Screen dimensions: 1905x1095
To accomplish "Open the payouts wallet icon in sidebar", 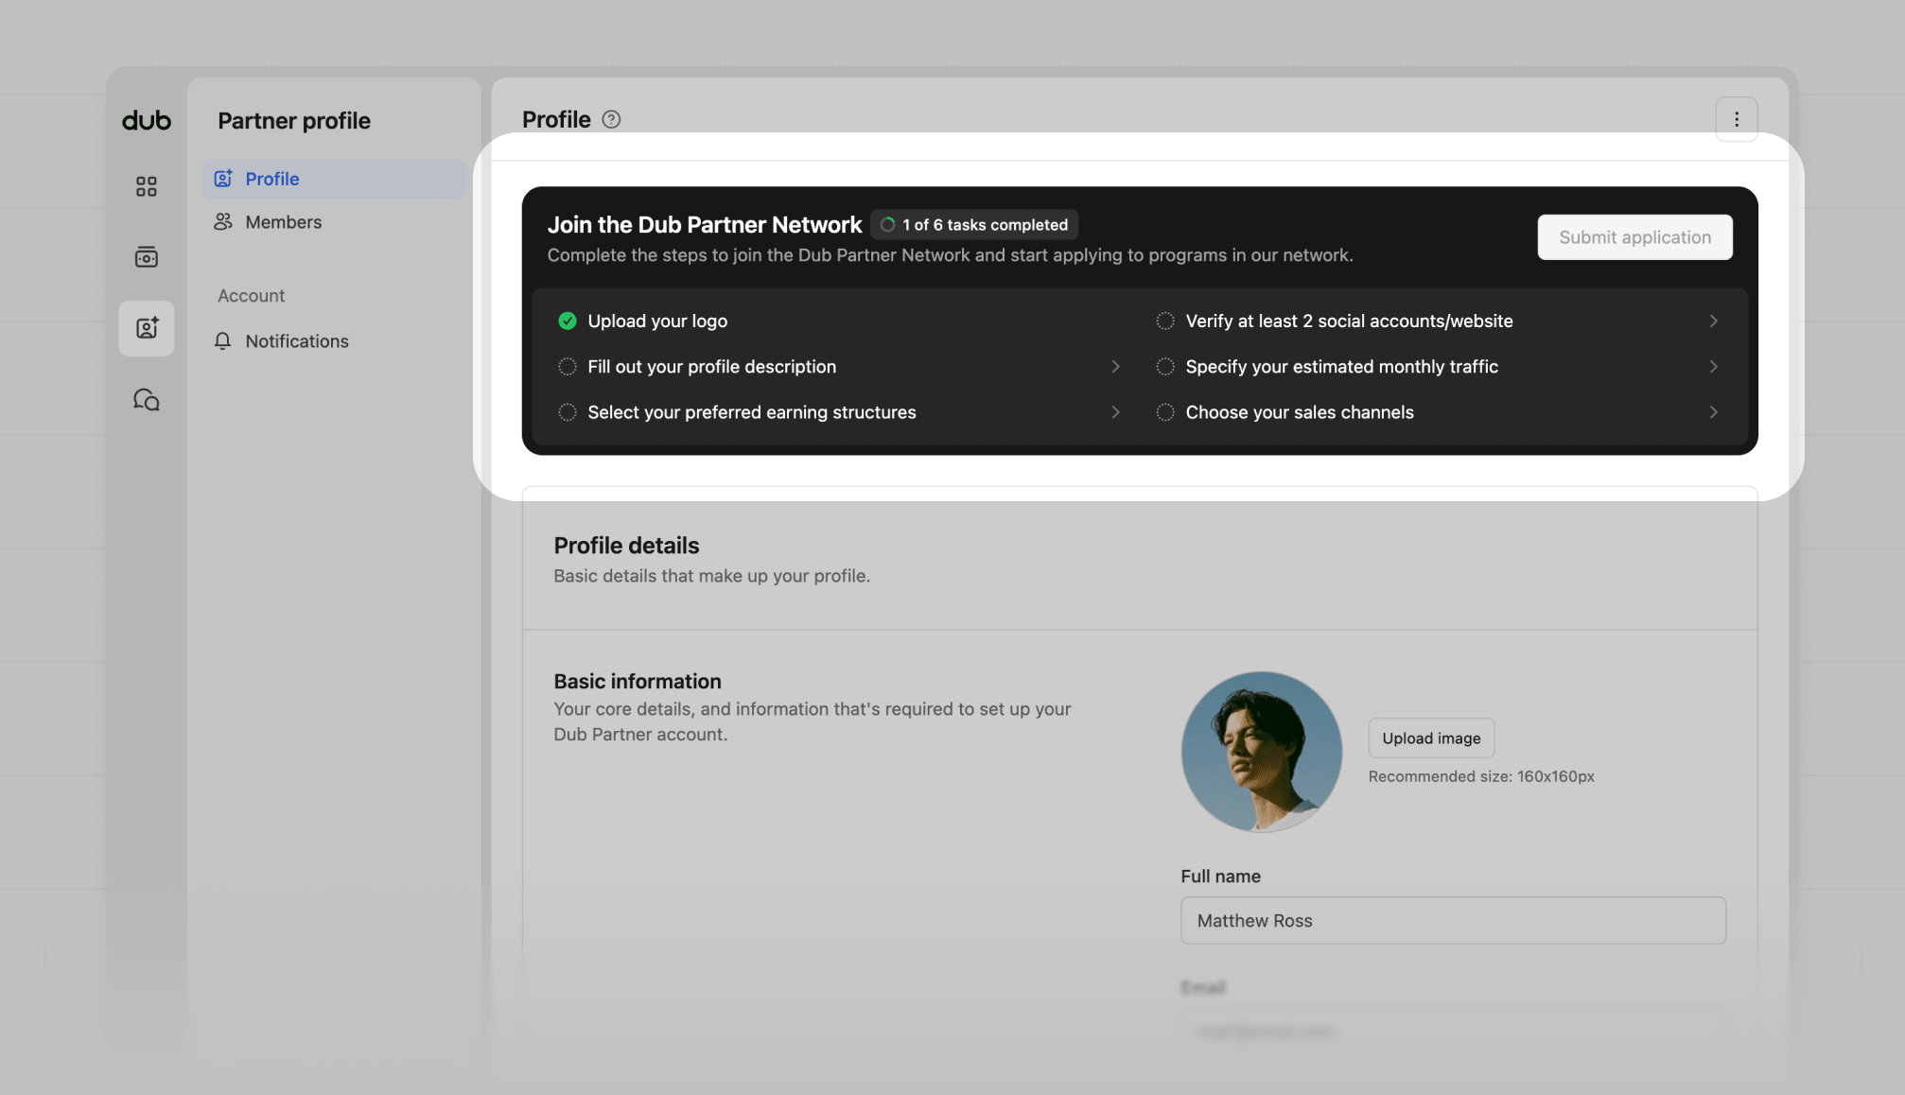I will point(146,257).
